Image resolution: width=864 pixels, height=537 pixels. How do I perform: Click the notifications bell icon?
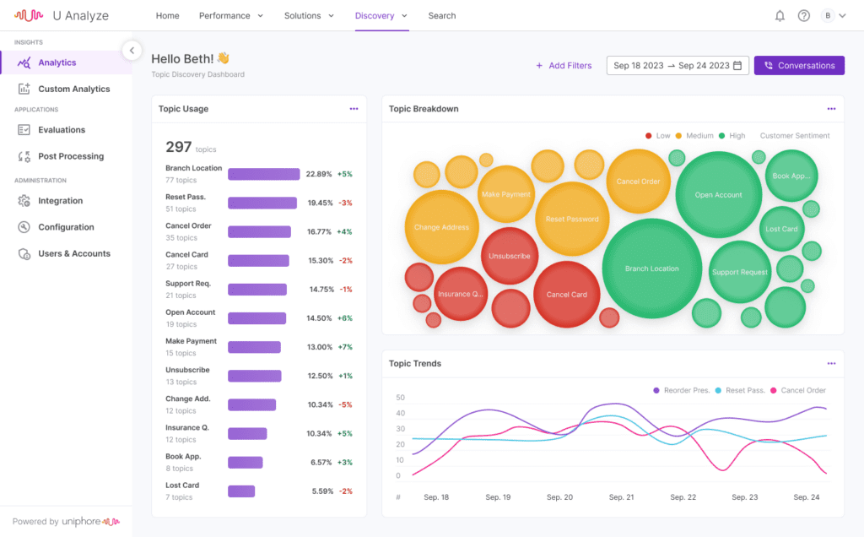pos(780,16)
